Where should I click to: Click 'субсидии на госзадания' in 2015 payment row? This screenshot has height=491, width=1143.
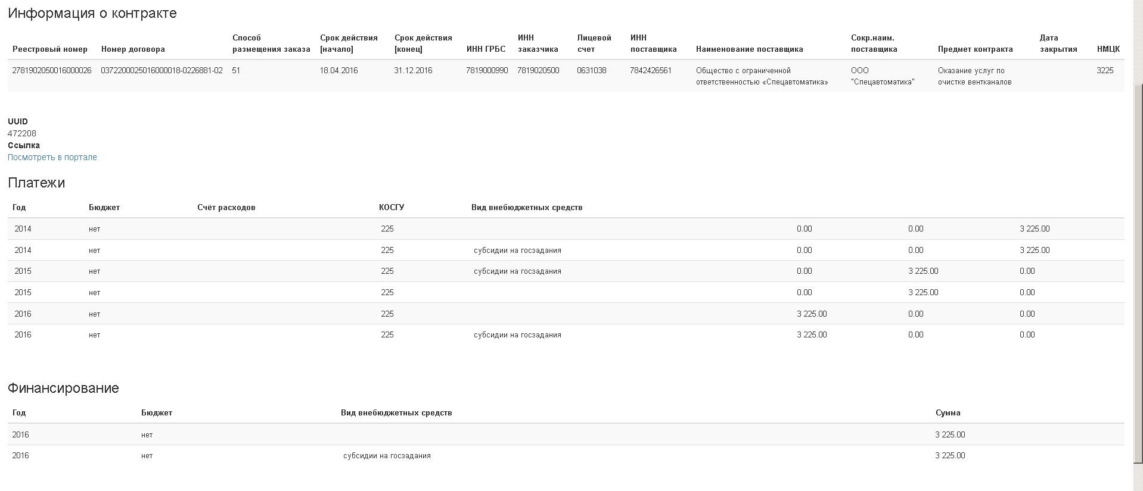(x=517, y=271)
